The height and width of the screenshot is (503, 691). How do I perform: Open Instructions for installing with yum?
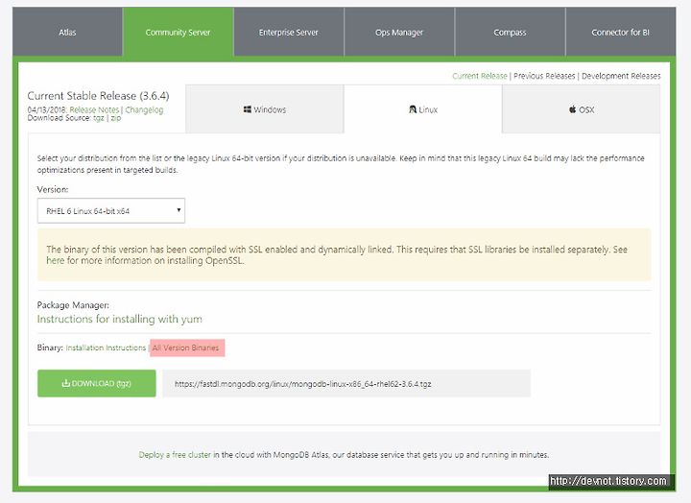coord(119,319)
